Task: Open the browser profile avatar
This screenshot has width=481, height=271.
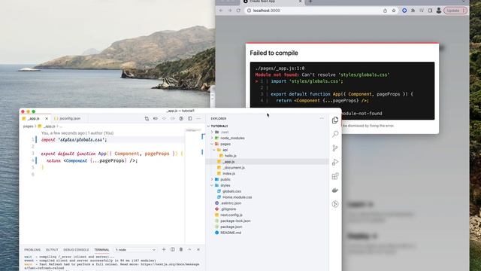Action: point(439,11)
